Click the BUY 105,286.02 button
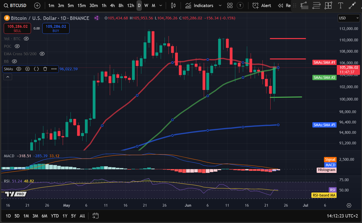 [56, 28]
